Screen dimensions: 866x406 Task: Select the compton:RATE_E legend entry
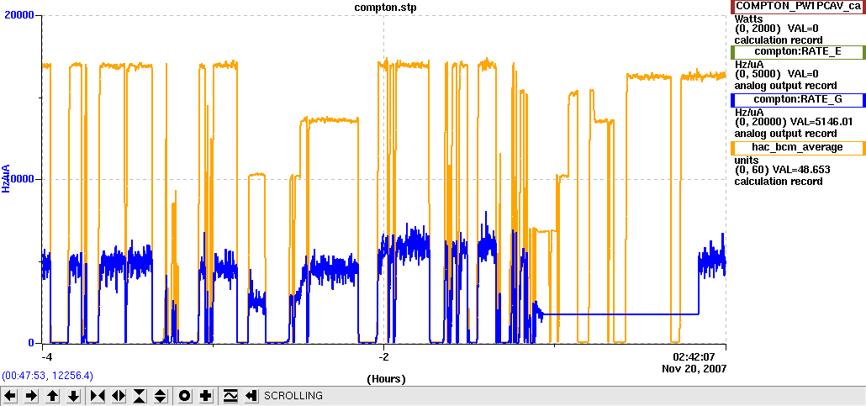[x=798, y=52]
